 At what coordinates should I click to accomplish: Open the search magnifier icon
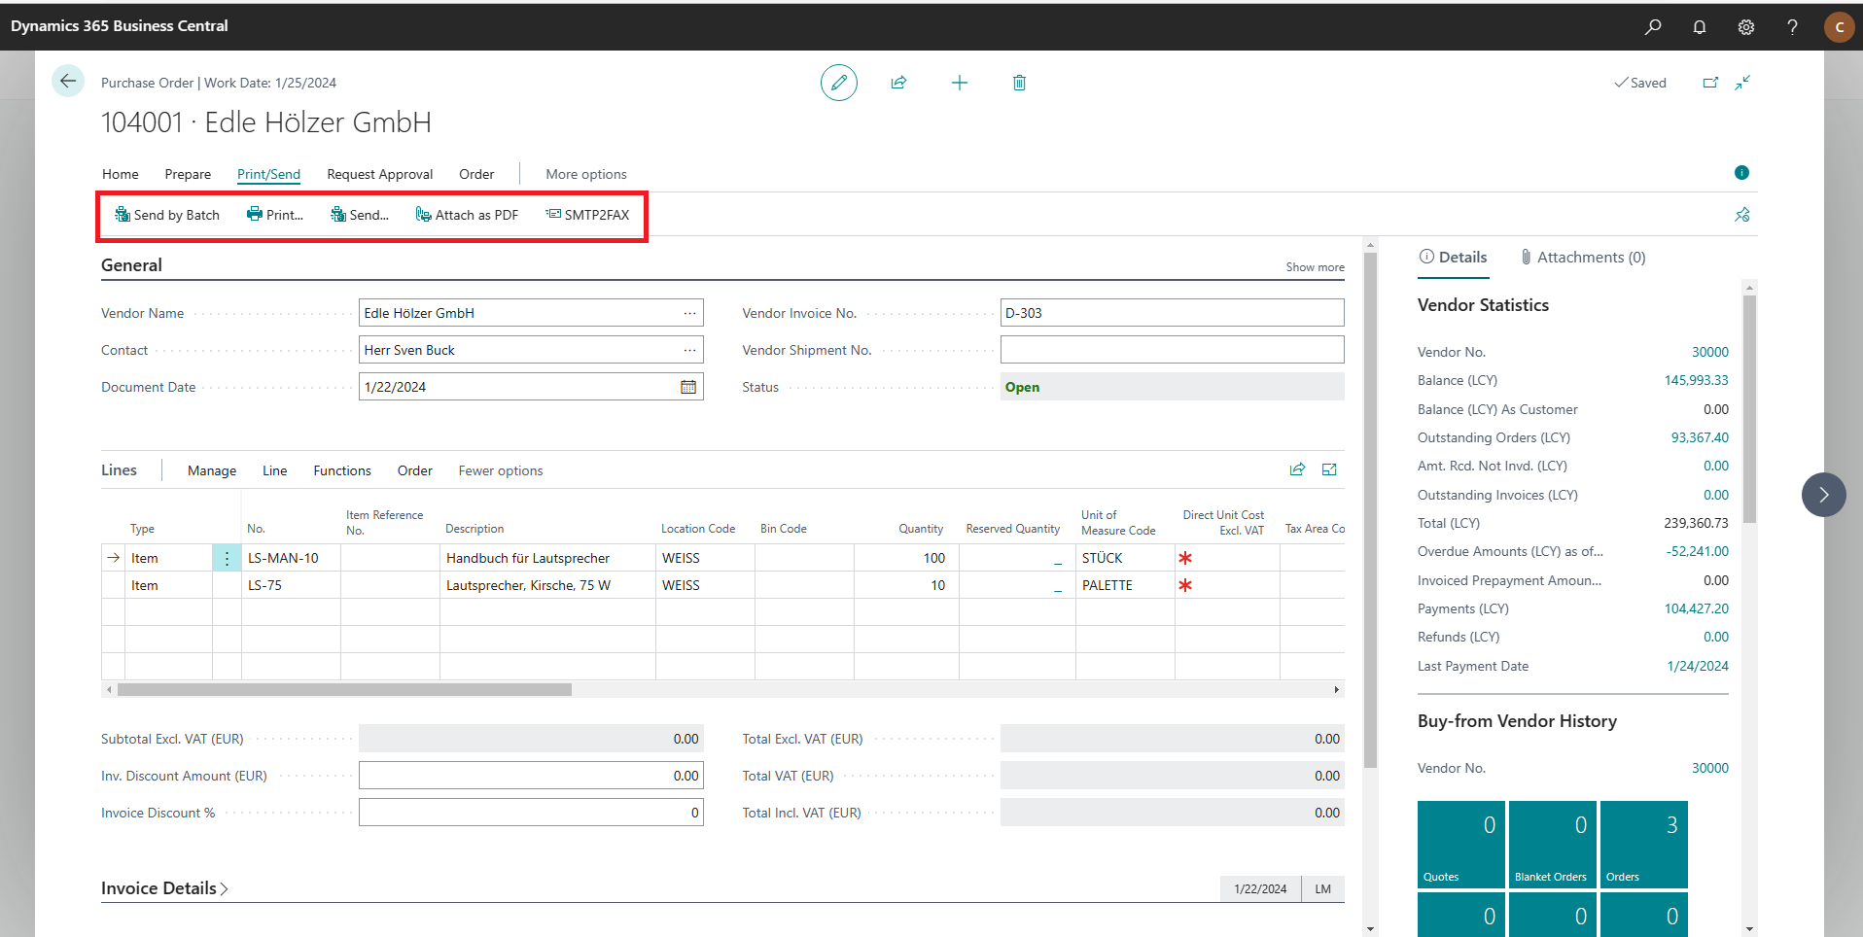pyautogui.click(x=1653, y=27)
